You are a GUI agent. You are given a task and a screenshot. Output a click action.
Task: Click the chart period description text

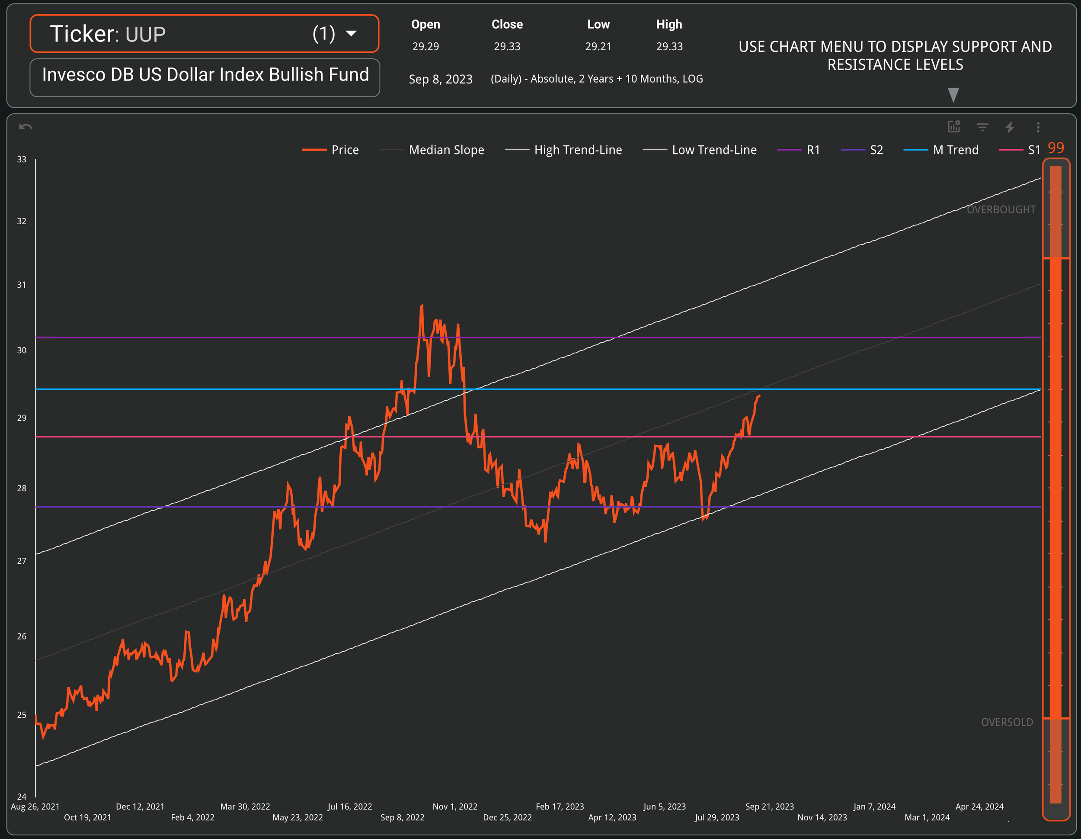tap(596, 79)
